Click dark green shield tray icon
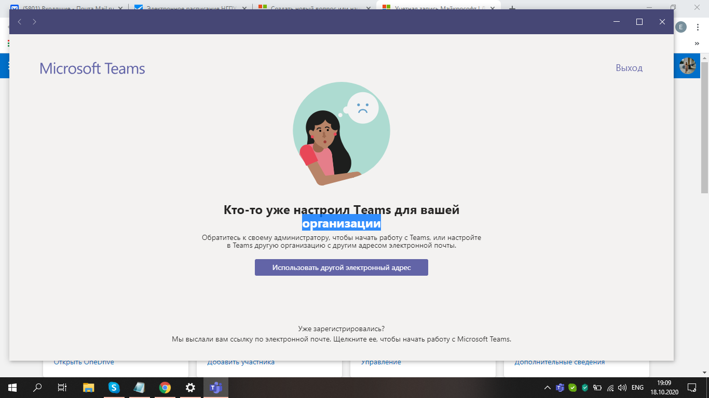 coord(585,388)
